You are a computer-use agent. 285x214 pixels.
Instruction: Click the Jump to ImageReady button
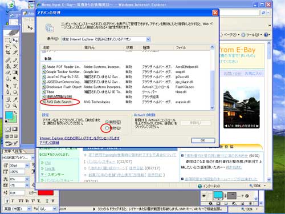pos(11,143)
